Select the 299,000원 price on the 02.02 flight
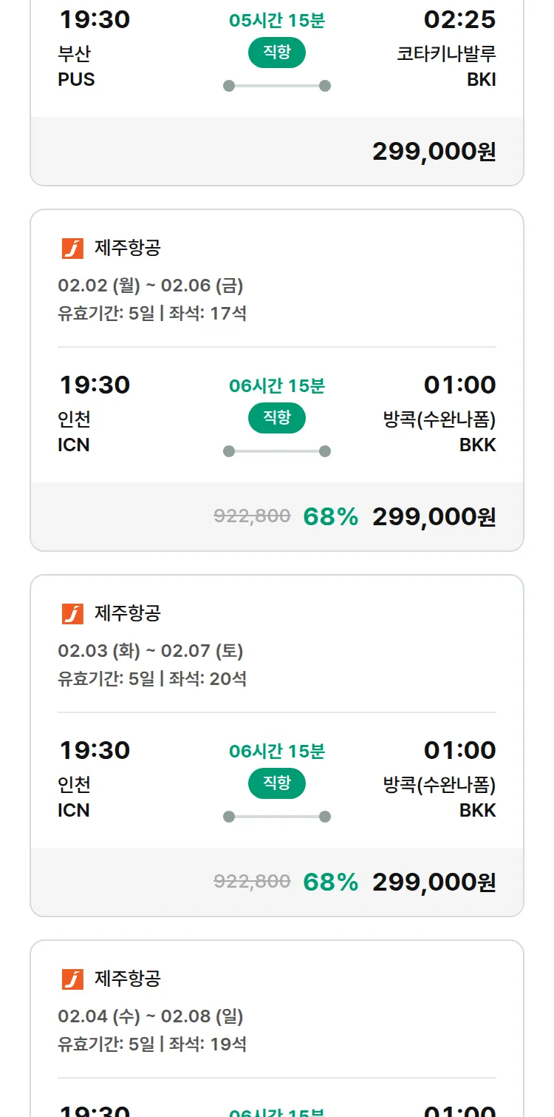Image resolution: width=554 pixels, height=1117 pixels. 434,517
